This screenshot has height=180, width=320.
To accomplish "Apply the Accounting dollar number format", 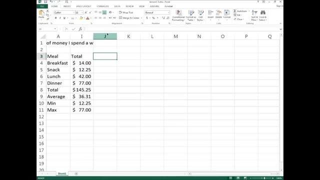I will 146,18.
